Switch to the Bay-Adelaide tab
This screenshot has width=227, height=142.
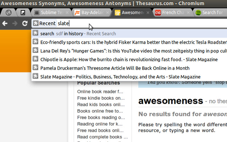click(x=92, y=13)
